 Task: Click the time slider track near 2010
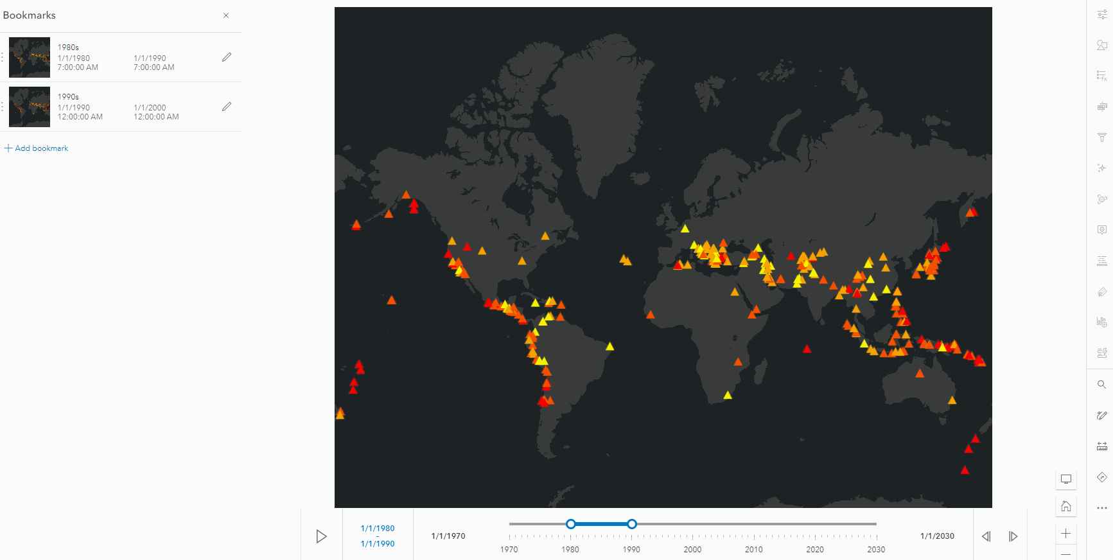(x=754, y=524)
